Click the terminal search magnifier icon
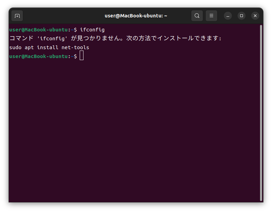 point(197,16)
